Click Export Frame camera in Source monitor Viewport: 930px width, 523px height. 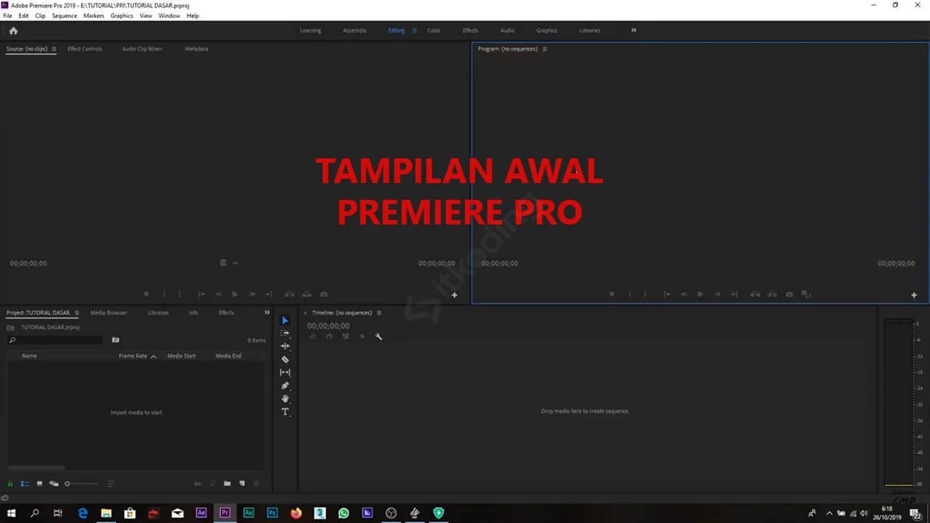(324, 294)
